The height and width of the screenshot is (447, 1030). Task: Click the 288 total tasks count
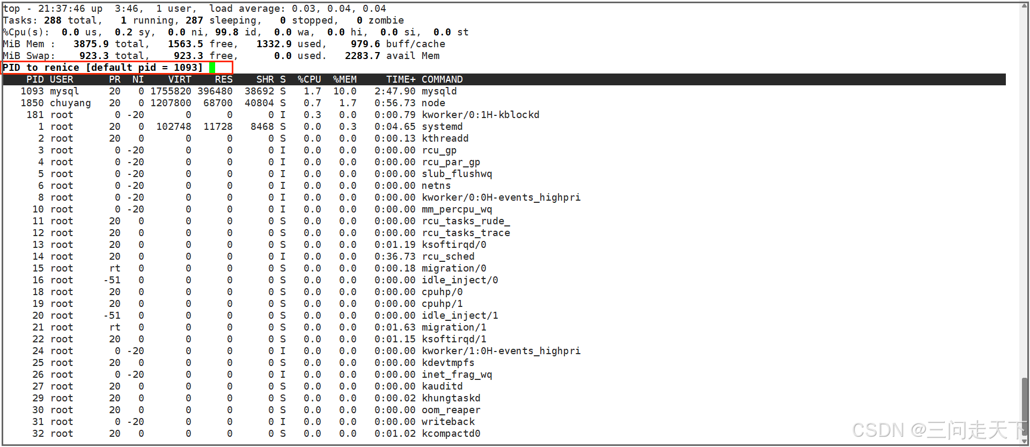point(53,20)
